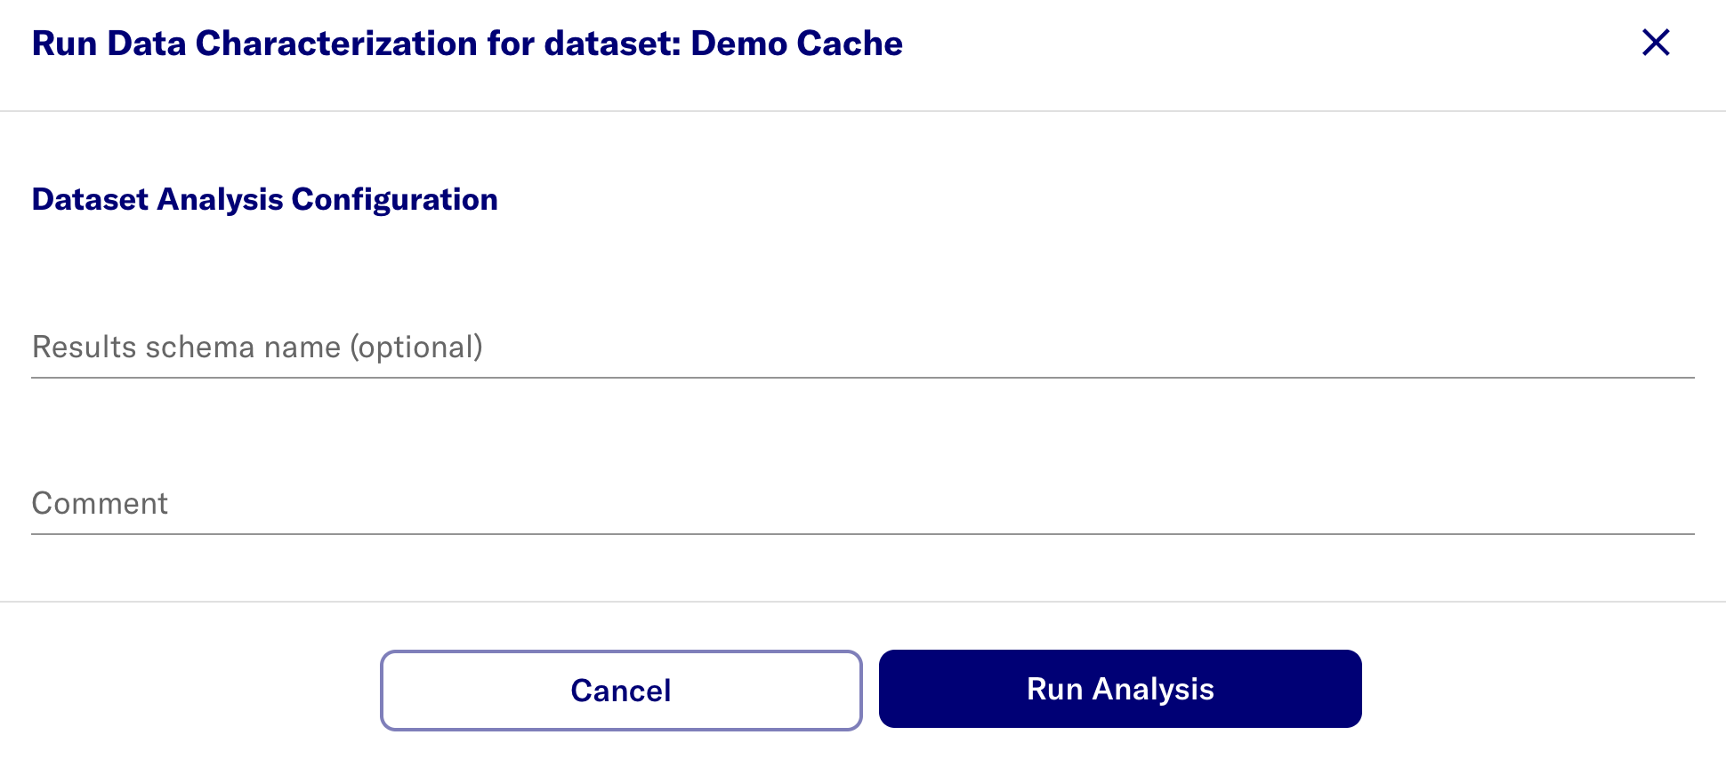The image size is (1726, 759).
Task: Click the dialog title text
Action: 467,44
